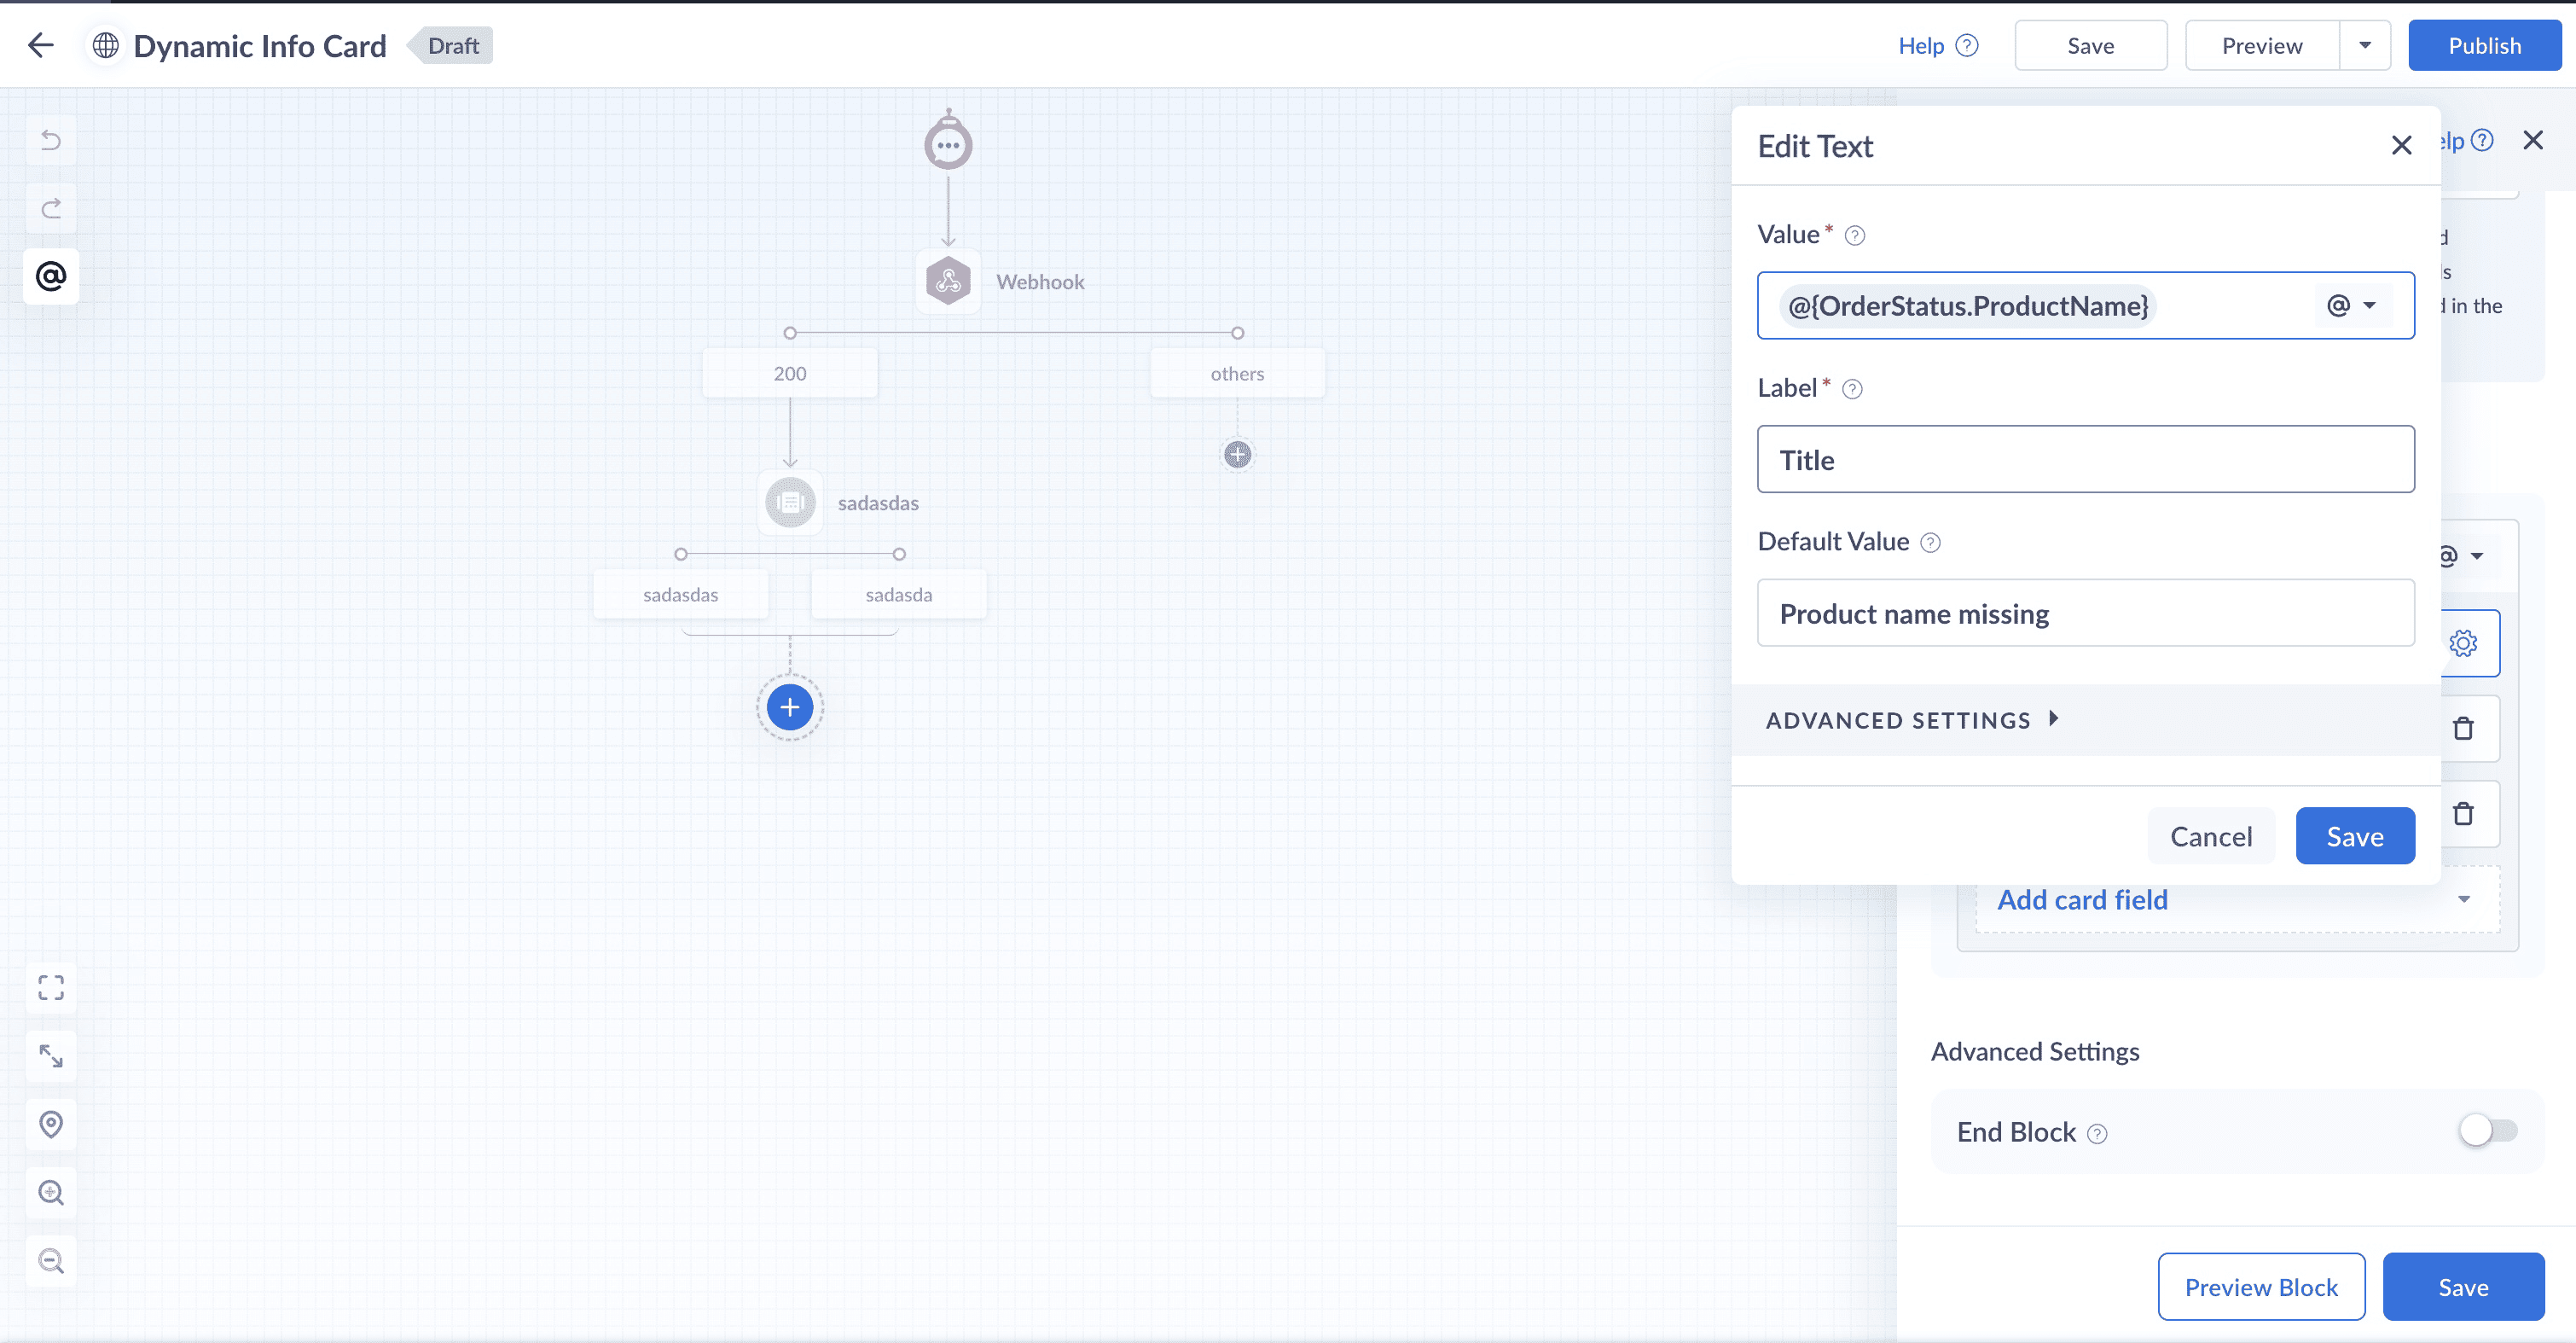Screen dimensions: 2576x1343
Task: Click the fit-to-screen icon
Action: pos(51,988)
